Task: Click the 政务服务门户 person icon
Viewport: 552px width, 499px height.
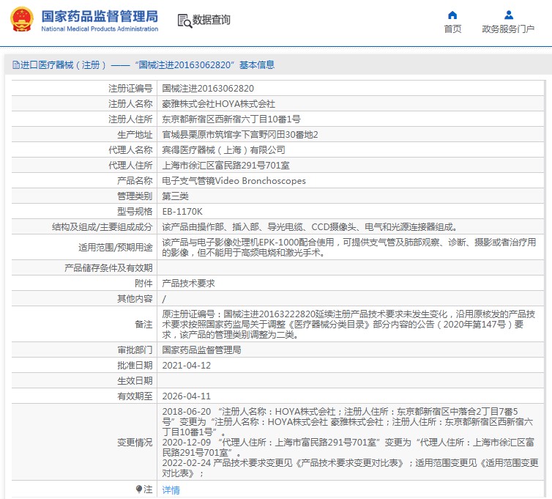Action: coord(508,15)
